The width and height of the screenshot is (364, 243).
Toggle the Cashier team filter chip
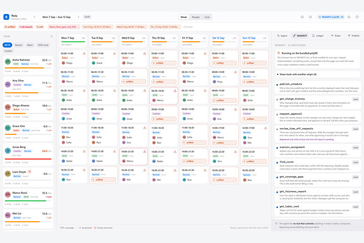tap(9, 51)
